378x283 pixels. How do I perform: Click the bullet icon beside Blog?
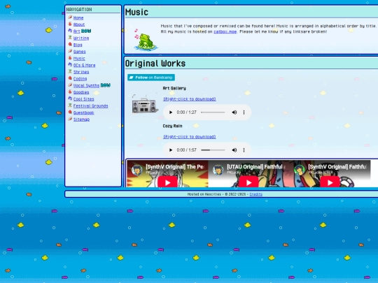[70, 44]
